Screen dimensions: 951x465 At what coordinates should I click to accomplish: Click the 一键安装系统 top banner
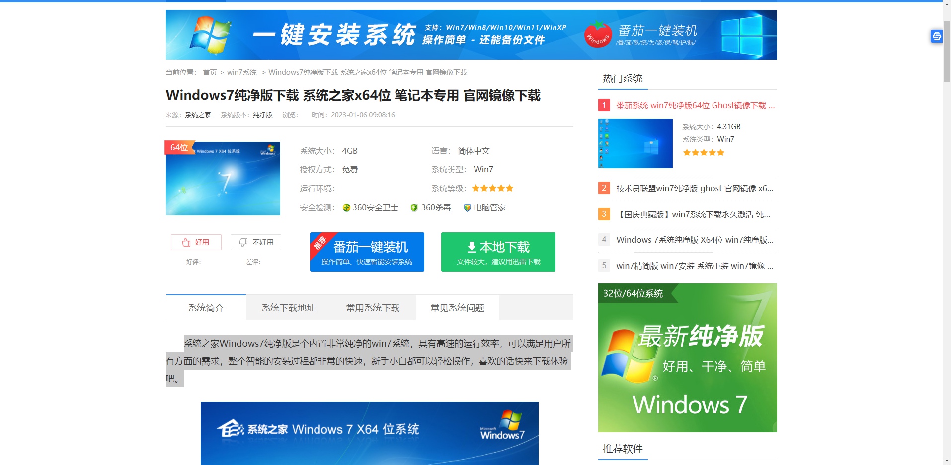tap(472, 35)
